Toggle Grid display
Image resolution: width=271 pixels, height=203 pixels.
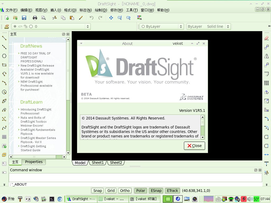pyautogui.click(x=111, y=191)
